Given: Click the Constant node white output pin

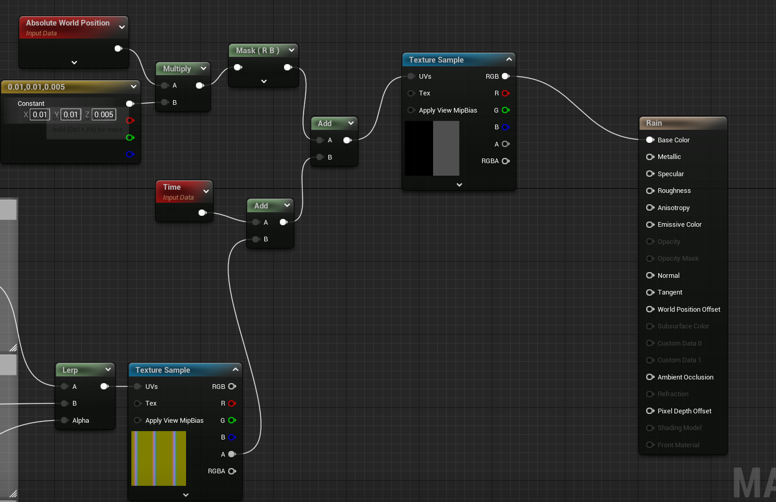Looking at the screenshot, I should (x=130, y=104).
